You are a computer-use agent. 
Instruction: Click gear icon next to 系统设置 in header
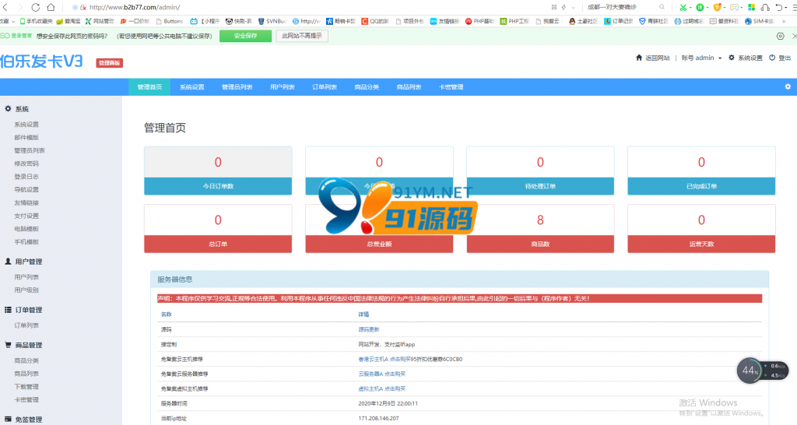732,58
